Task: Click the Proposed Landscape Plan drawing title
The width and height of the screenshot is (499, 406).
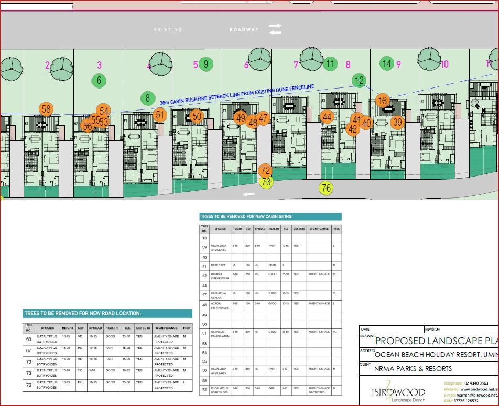Action: [x=436, y=341]
